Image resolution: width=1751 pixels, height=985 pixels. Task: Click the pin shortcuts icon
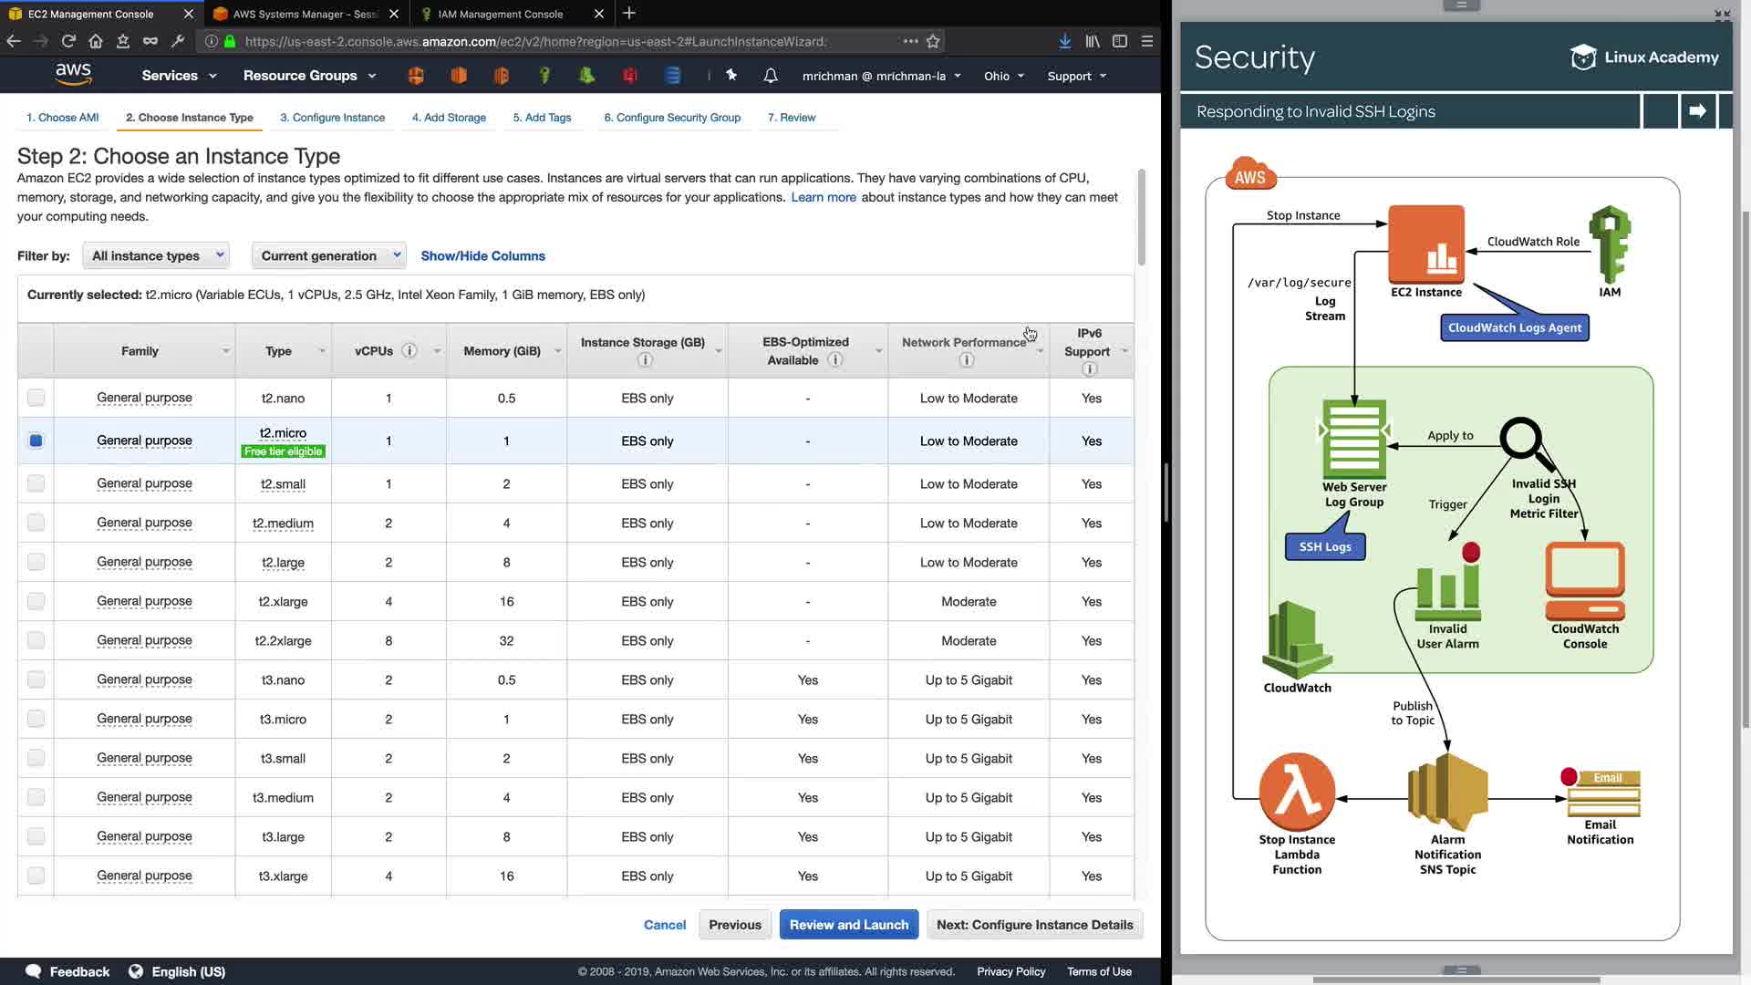(x=731, y=76)
